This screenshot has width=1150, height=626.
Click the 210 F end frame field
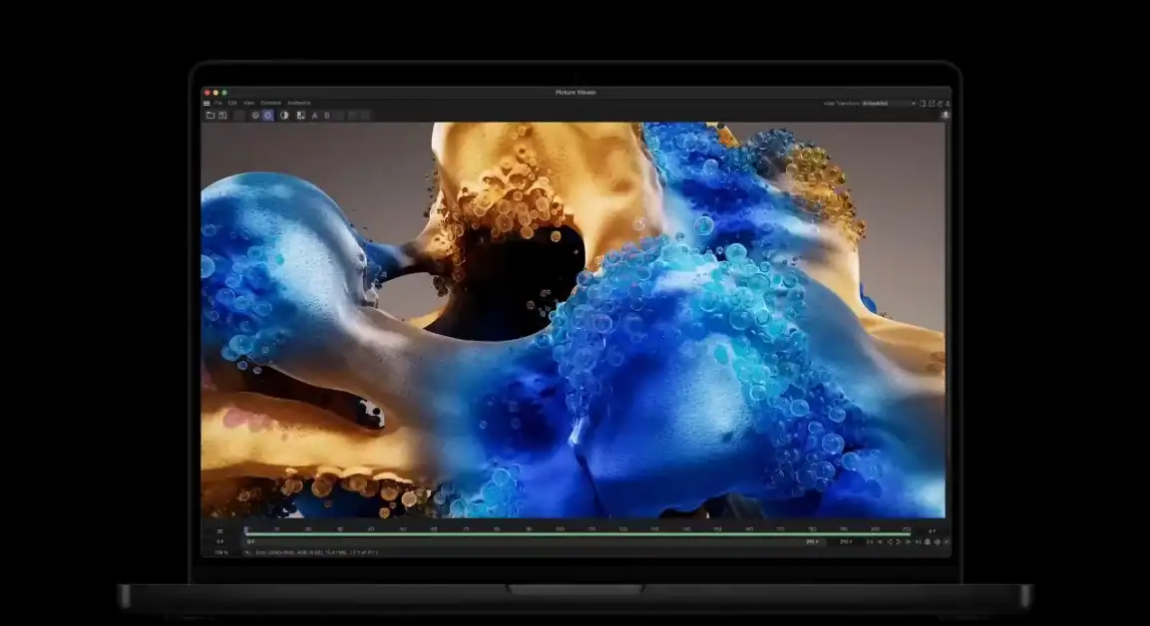[x=845, y=542]
